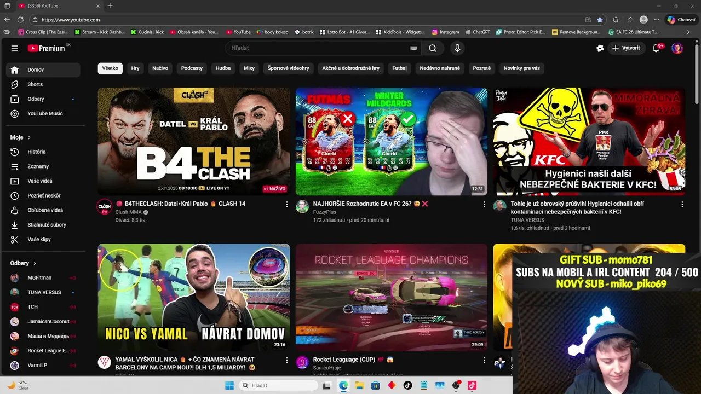The height and width of the screenshot is (394, 701).
Task: Go to Domov in sidebar
Action: pos(43,69)
